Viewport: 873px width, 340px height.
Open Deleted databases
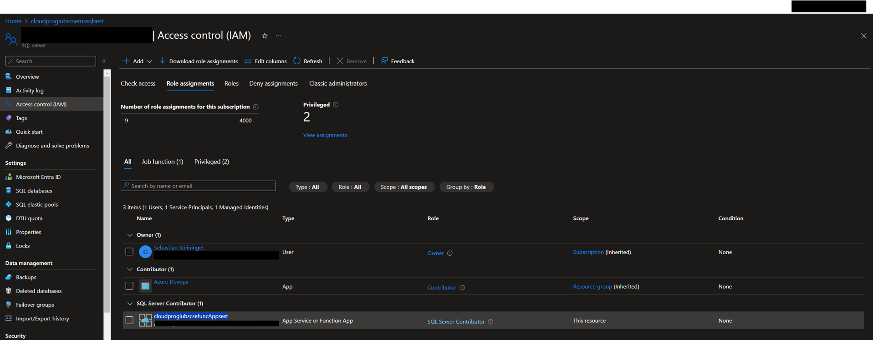coord(39,291)
